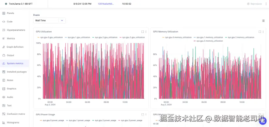269x127 pixels.
Task: Open GPU Memory Utilization options menu
Action: (263, 32)
